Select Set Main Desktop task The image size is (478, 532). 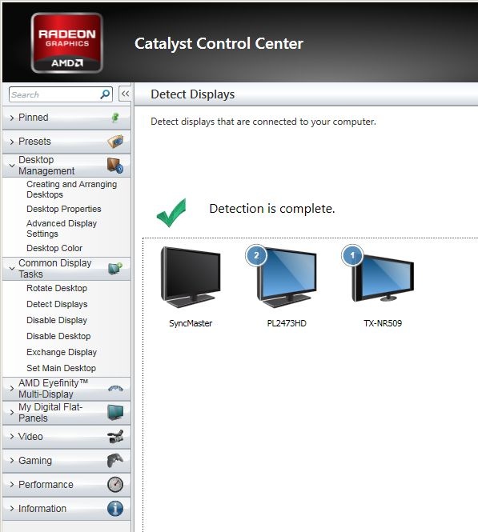(x=61, y=368)
